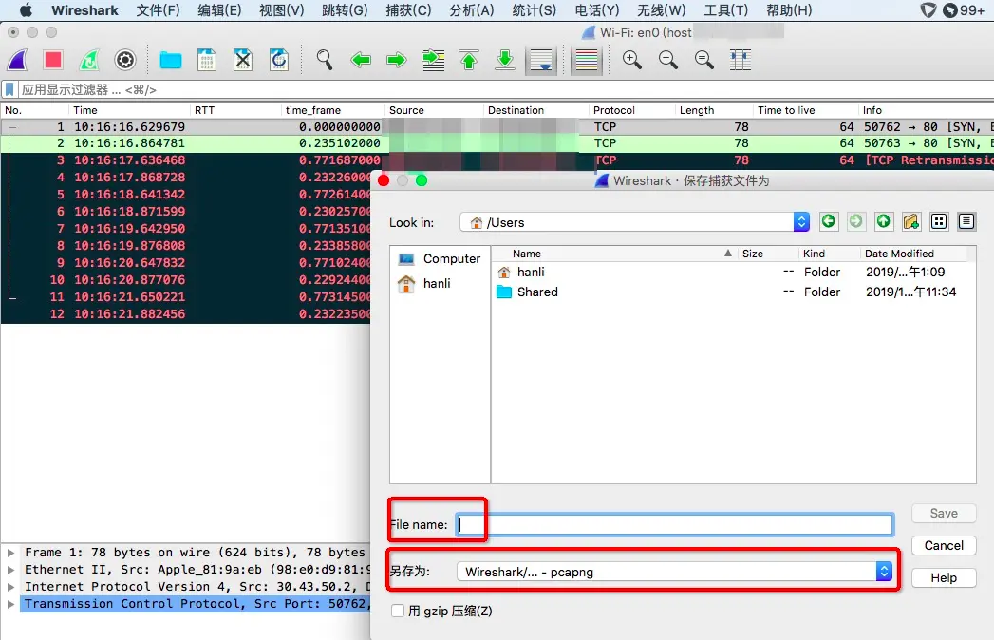Jump to first packet up arrow
The height and width of the screenshot is (640, 994).
point(469,60)
